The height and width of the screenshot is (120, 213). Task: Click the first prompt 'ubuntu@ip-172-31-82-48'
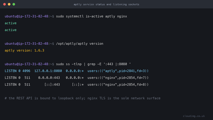click(x=26, y=16)
